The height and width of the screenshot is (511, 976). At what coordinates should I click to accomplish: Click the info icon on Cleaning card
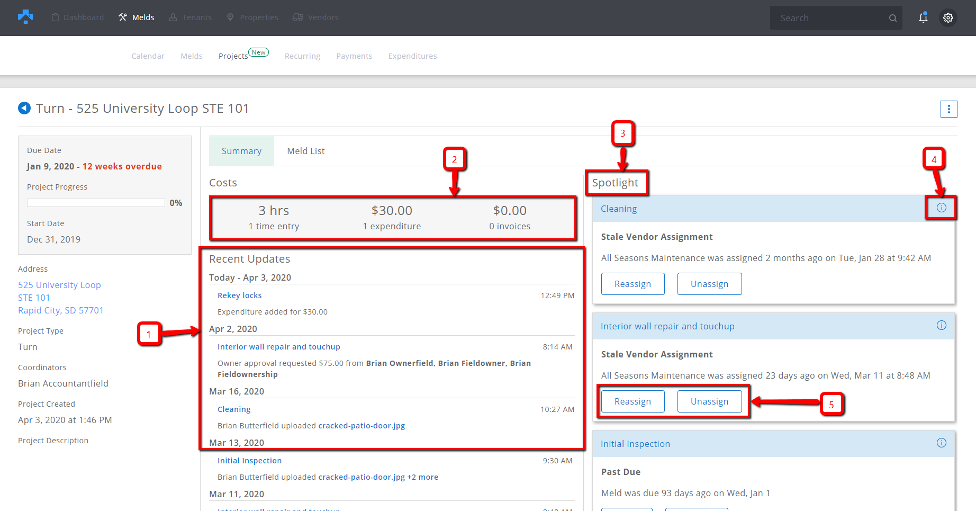941,208
